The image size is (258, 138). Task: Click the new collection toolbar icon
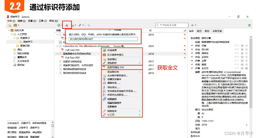click(10, 25)
